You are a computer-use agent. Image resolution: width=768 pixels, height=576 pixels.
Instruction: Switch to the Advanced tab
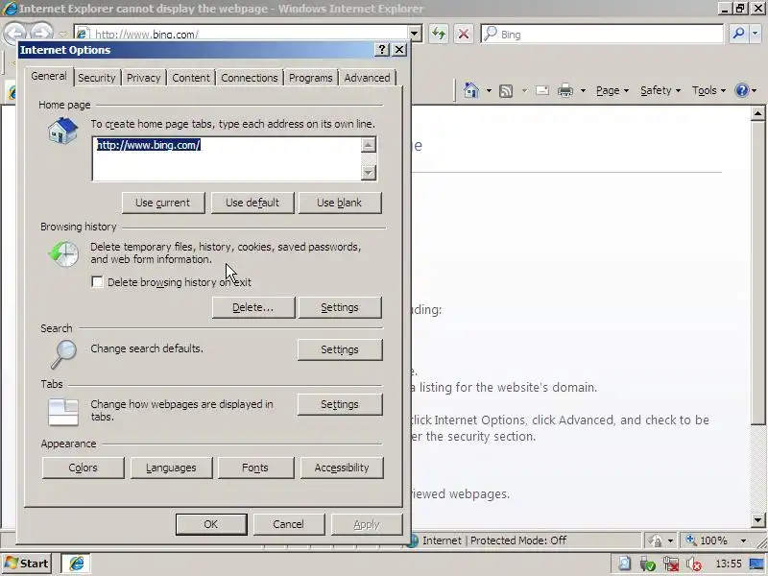pos(367,78)
